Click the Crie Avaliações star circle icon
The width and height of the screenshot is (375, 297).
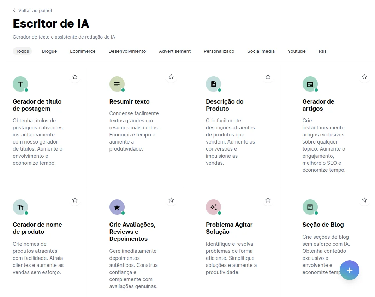click(x=117, y=207)
